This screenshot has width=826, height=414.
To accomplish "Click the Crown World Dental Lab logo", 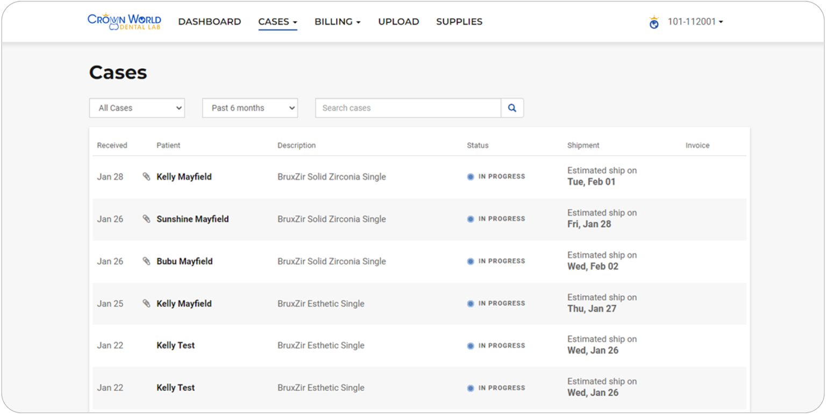I will (x=124, y=22).
